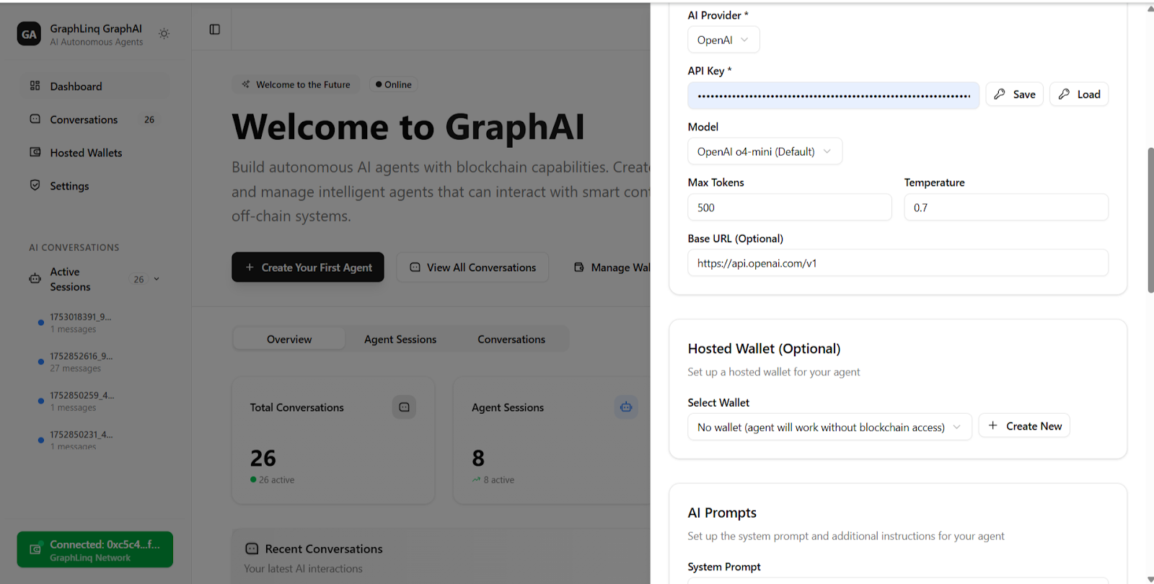Screen dimensions: 1154x584
Task: Expand the Active Sessions chevron
Action: 157,279
